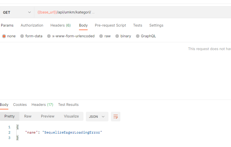Select the Pretty view button

(10, 116)
